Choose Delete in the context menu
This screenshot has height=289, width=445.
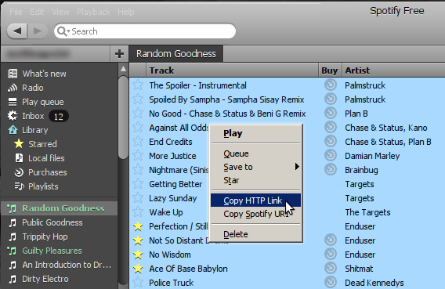click(255, 234)
